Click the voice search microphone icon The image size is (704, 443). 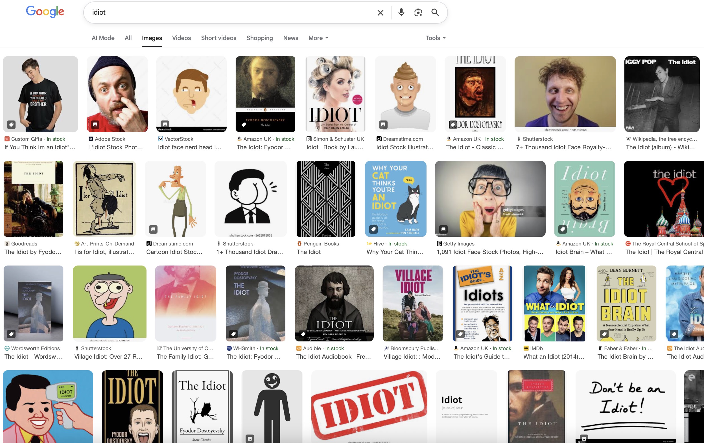pyautogui.click(x=401, y=12)
